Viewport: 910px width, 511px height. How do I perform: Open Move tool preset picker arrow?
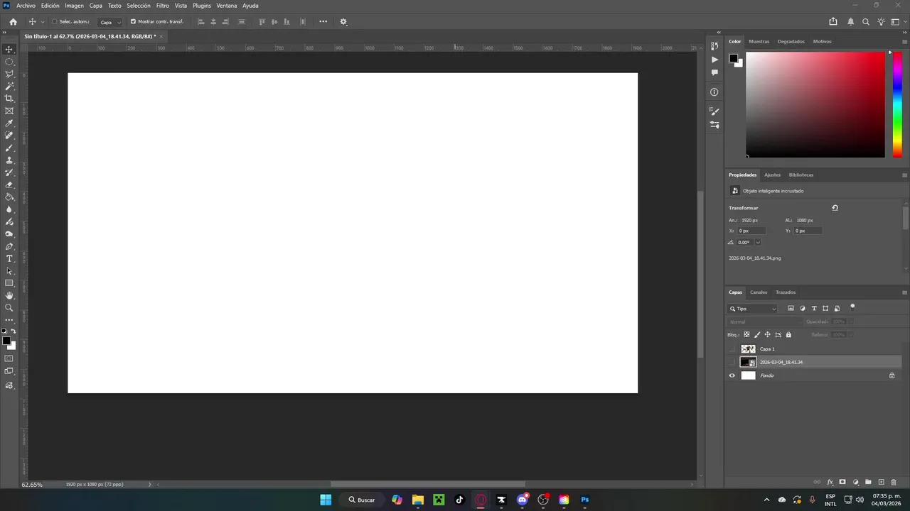tap(43, 22)
